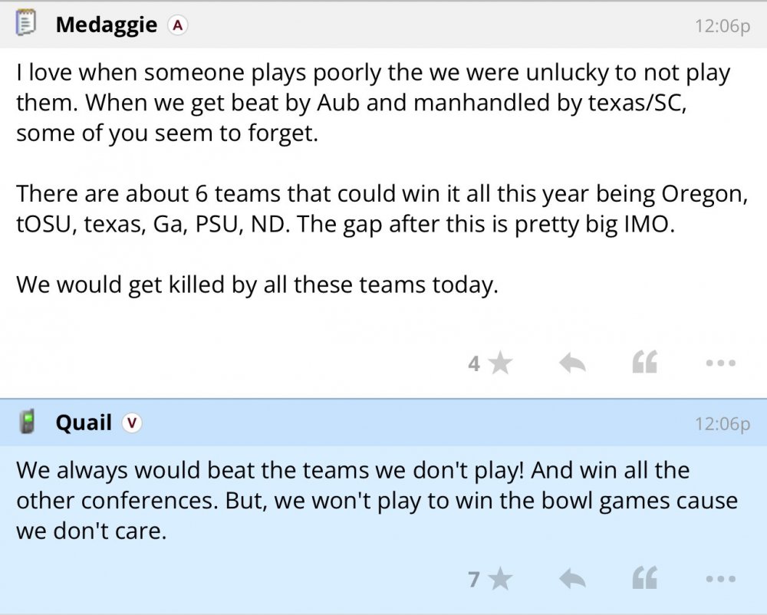Open the 12:06p timestamp on Quail's post

click(722, 424)
